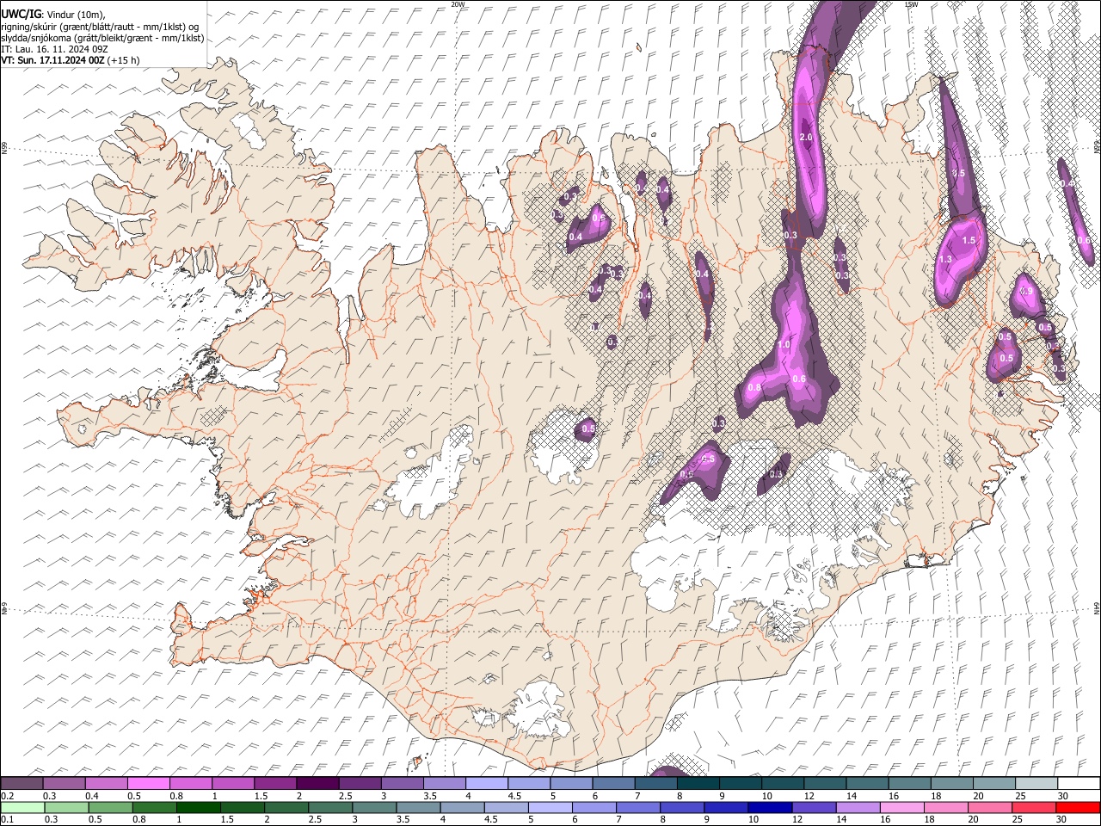Click the 'slydda/snjókoma' legend description line
The width and height of the screenshot is (1101, 826).
point(102,38)
